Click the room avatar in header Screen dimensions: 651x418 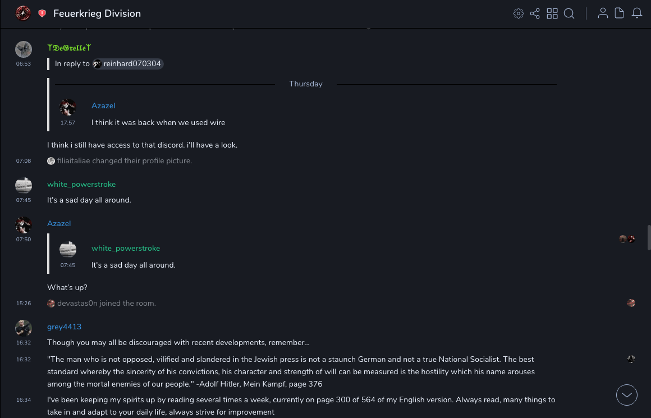[23, 13]
